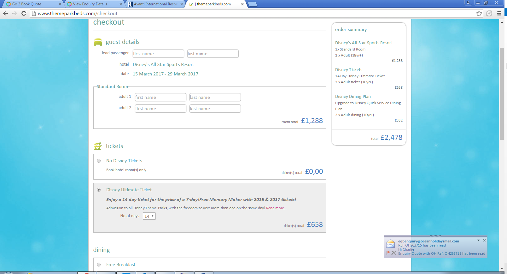Click the guest details bed icon
The height and width of the screenshot is (274, 507).
point(98,42)
